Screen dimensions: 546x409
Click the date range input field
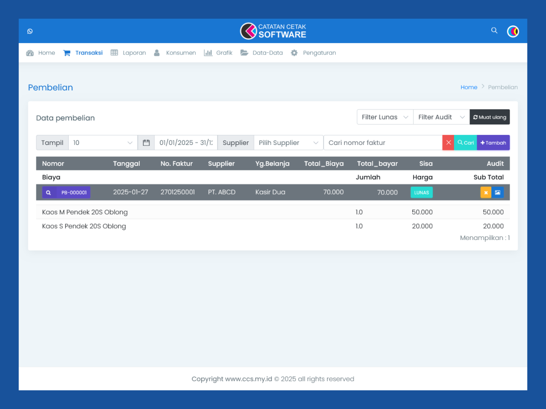[186, 143]
